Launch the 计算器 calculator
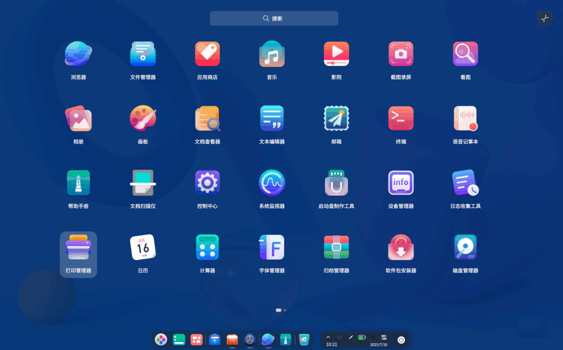Screen dimensions: 563x350 point(207,247)
